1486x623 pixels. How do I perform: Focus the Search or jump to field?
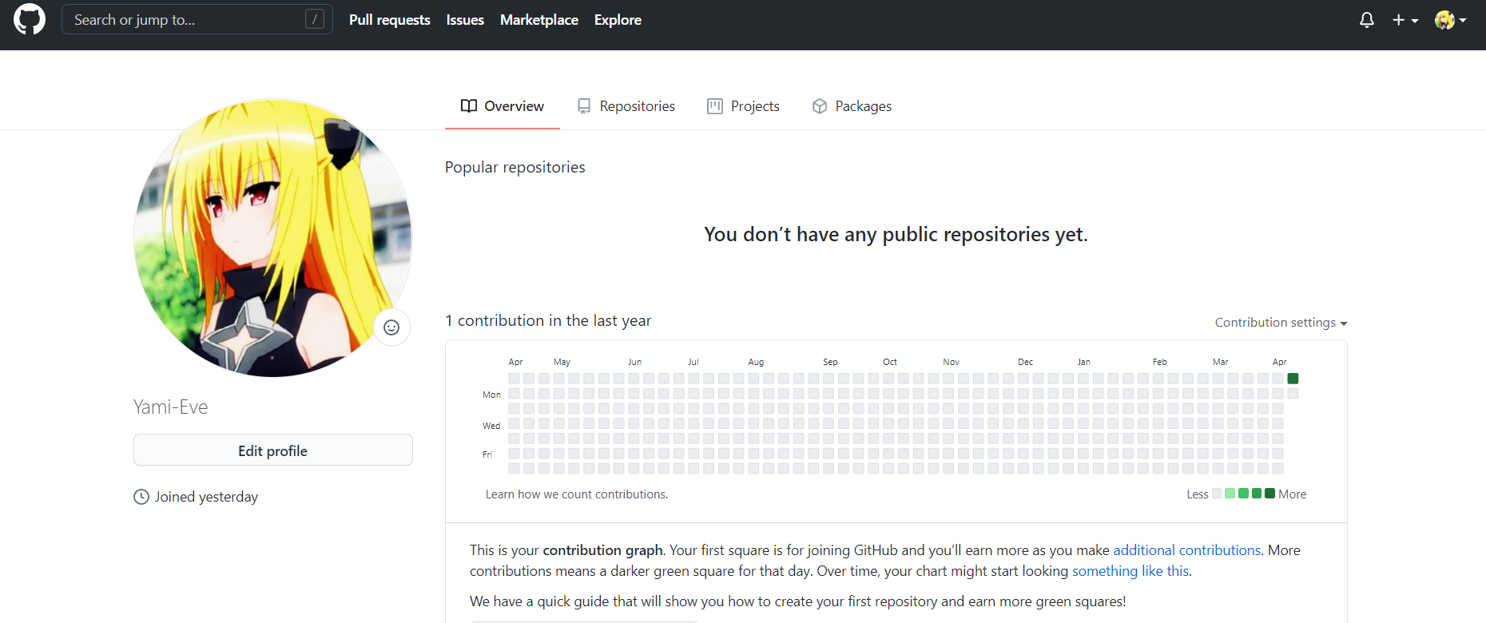click(x=197, y=19)
